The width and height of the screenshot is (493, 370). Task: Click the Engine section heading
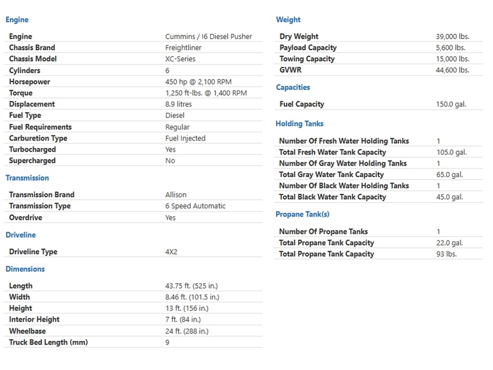pyautogui.click(x=17, y=19)
